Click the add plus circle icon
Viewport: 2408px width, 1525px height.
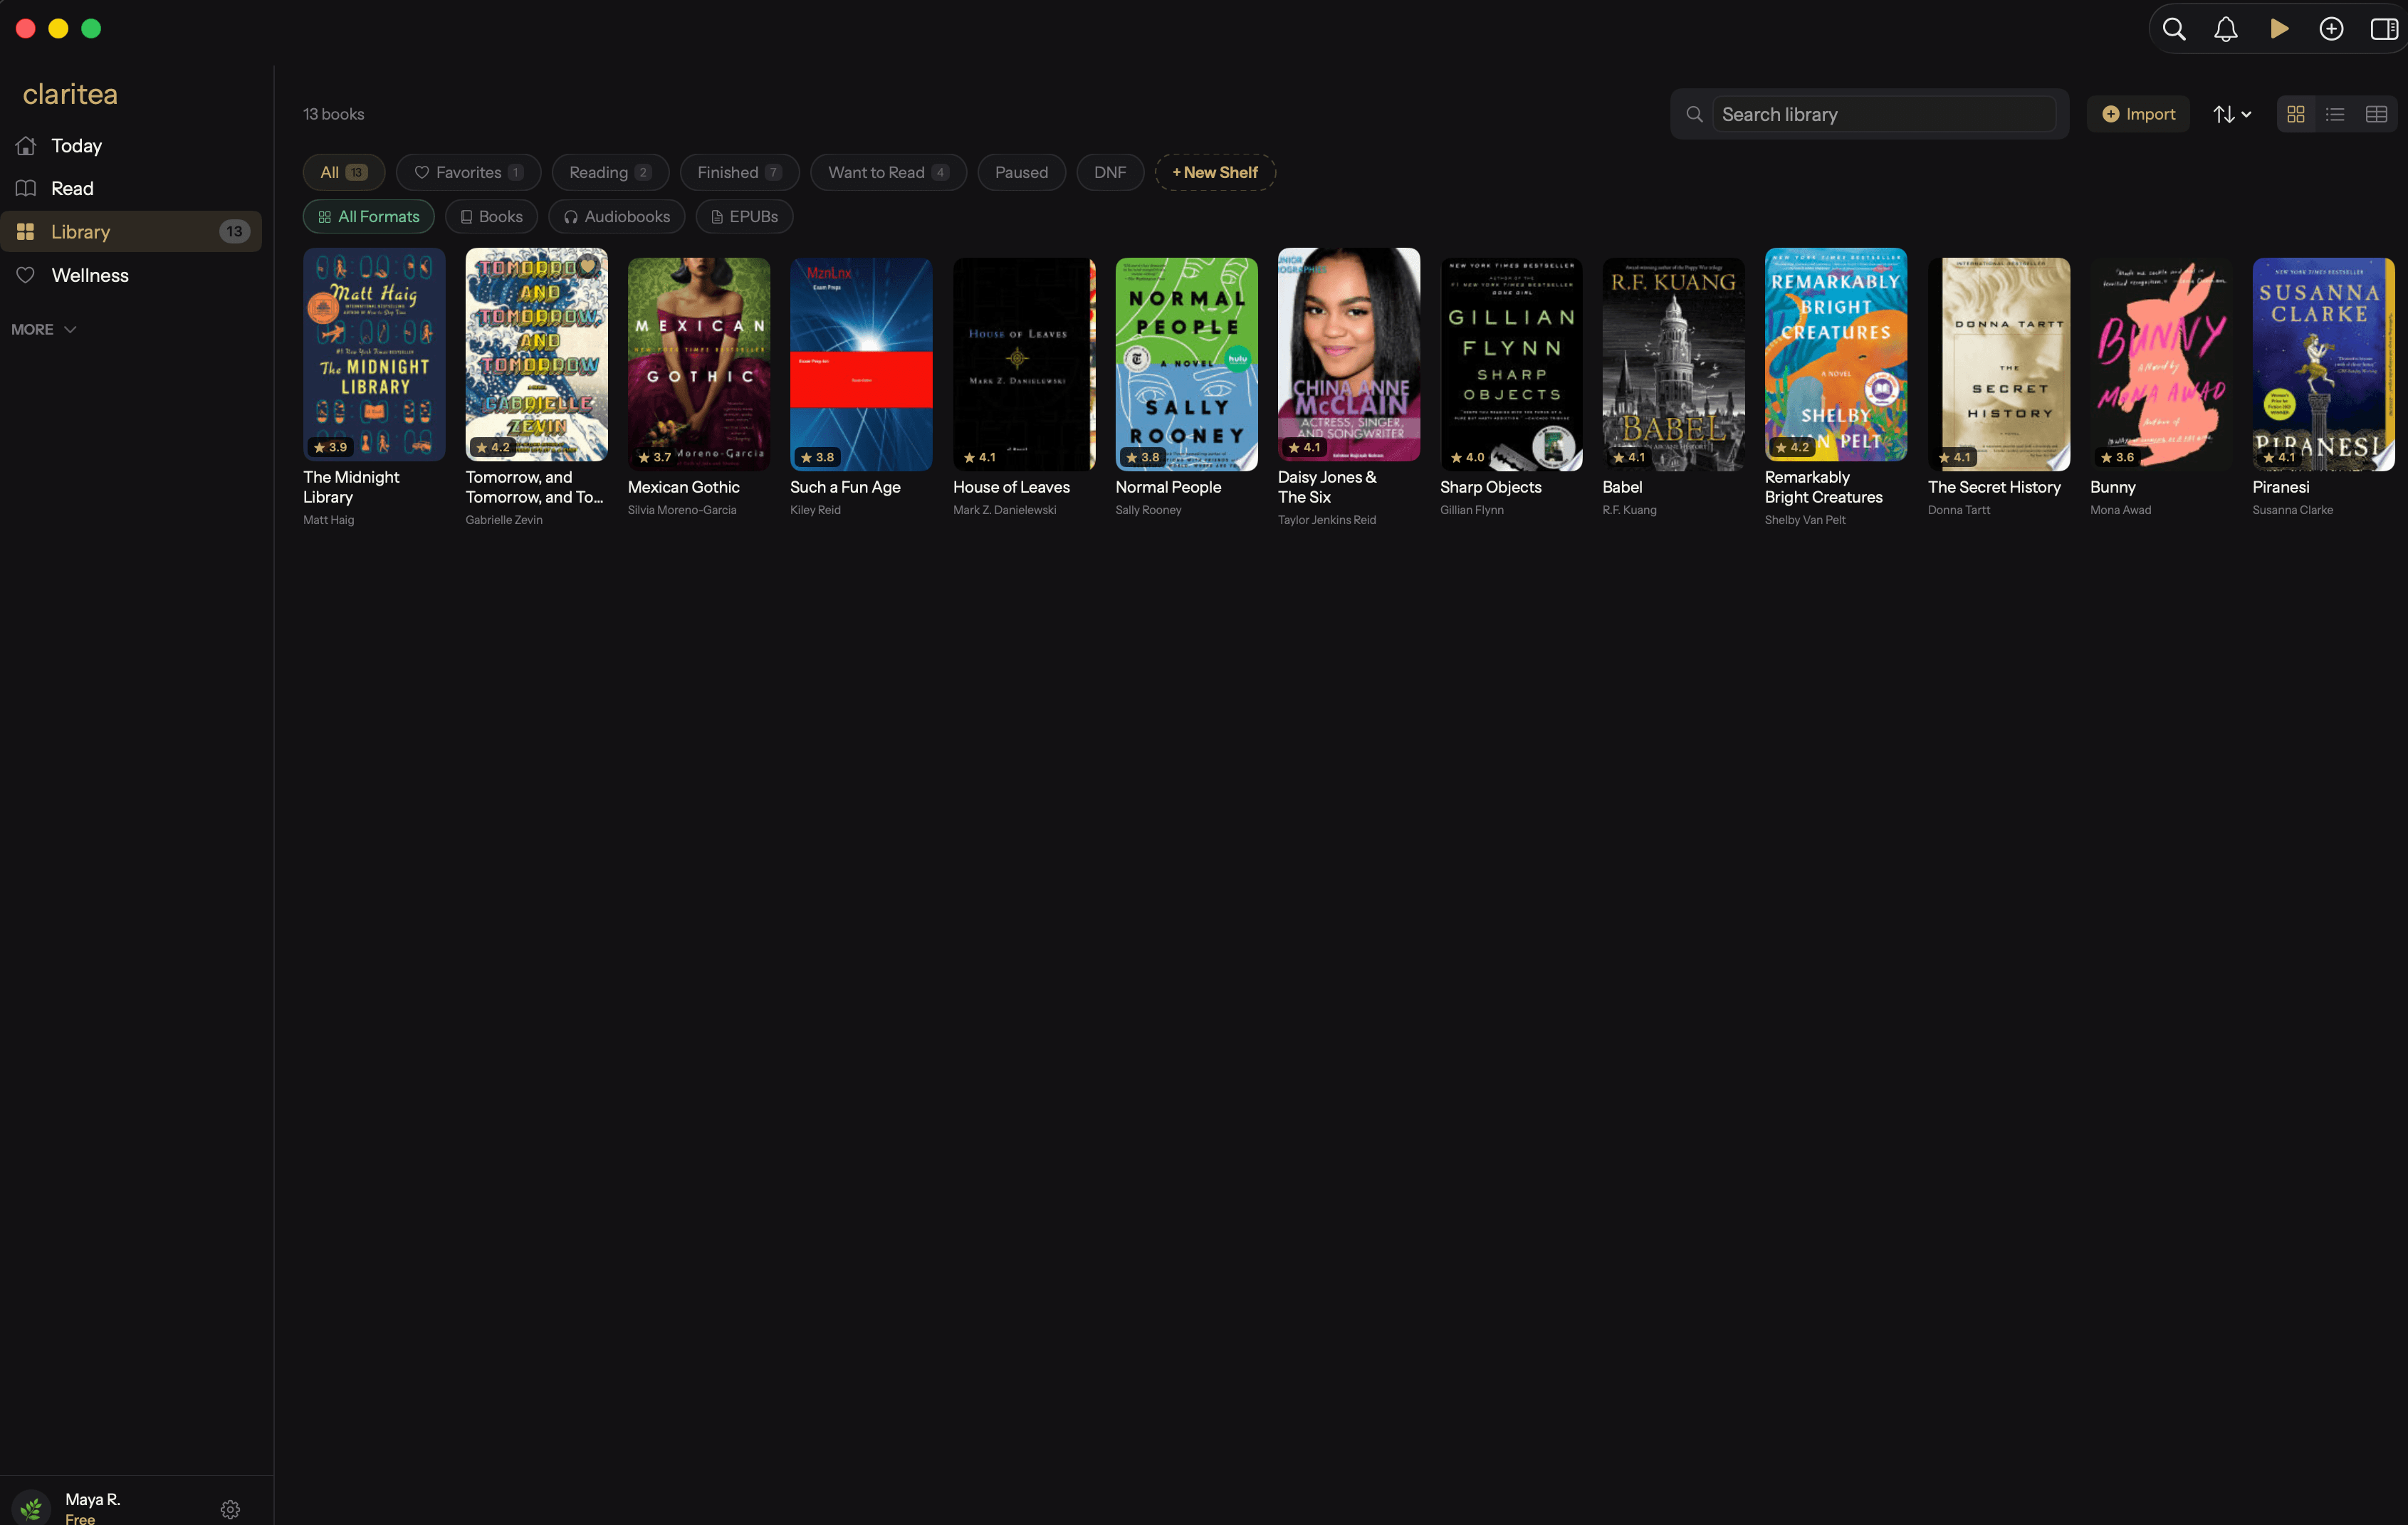(2332, 29)
